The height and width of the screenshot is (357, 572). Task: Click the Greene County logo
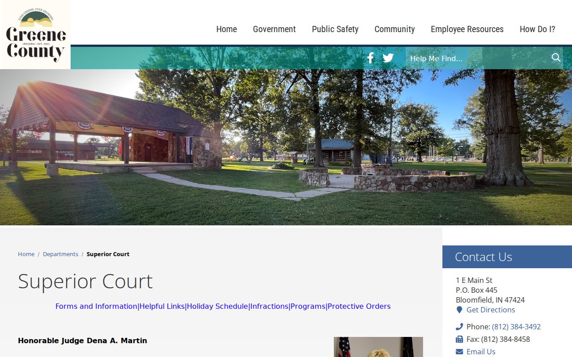pyautogui.click(x=35, y=35)
